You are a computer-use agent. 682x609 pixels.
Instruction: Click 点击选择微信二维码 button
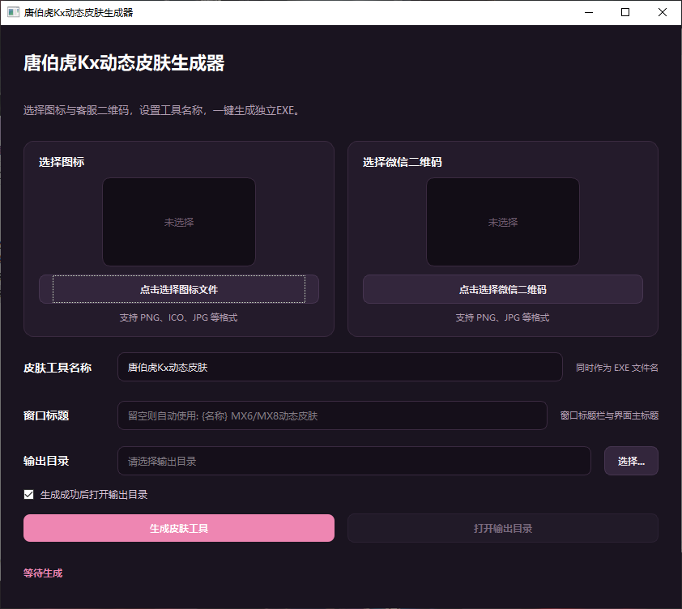(x=503, y=289)
